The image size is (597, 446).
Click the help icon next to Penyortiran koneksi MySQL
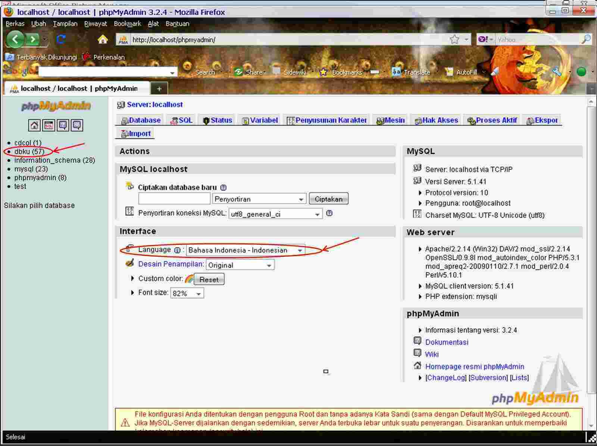point(329,213)
